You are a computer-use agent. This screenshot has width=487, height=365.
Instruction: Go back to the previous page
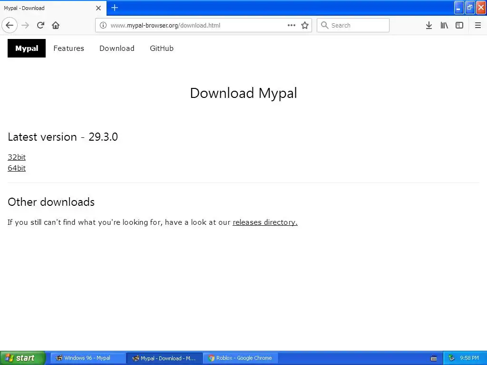coord(10,25)
